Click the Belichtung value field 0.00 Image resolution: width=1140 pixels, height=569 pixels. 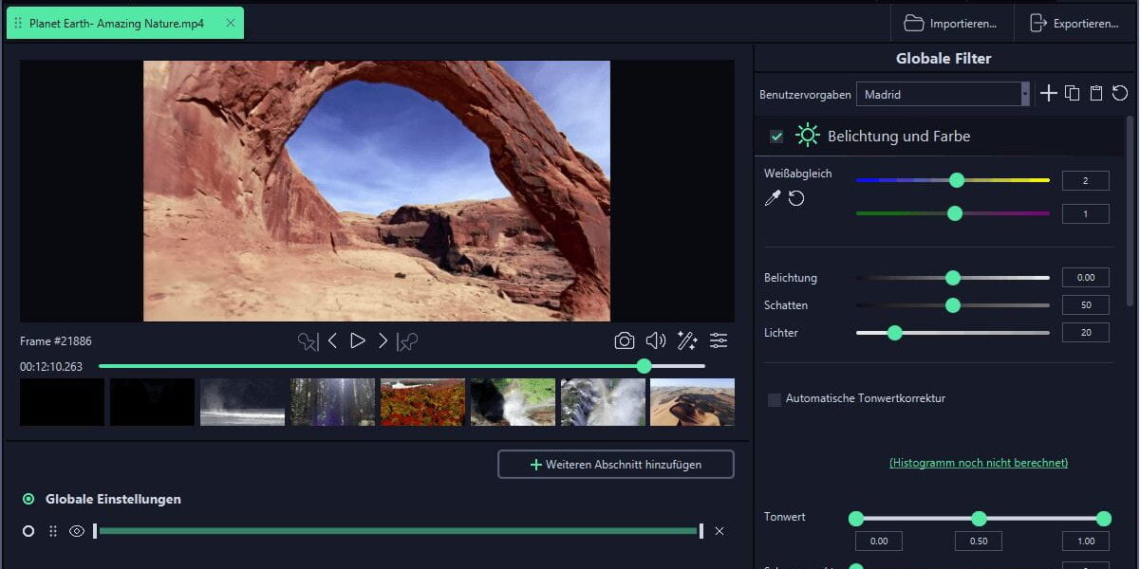(1086, 278)
